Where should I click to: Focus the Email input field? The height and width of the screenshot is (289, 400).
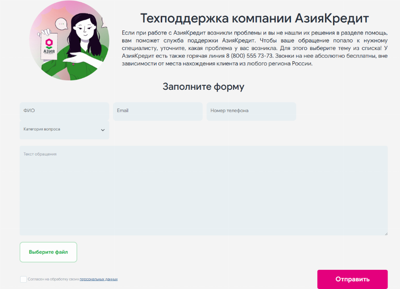coord(158,111)
